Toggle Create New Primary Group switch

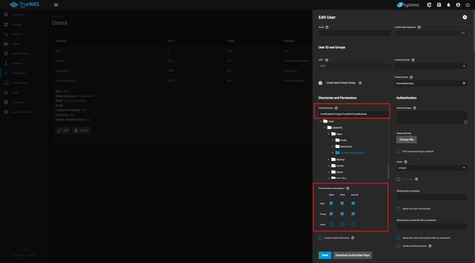pyautogui.click(x=321, y=83)
